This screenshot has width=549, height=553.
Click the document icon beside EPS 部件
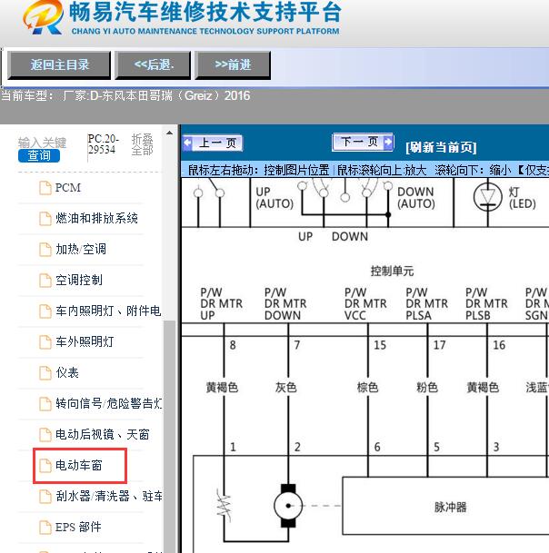click(45, 527)
